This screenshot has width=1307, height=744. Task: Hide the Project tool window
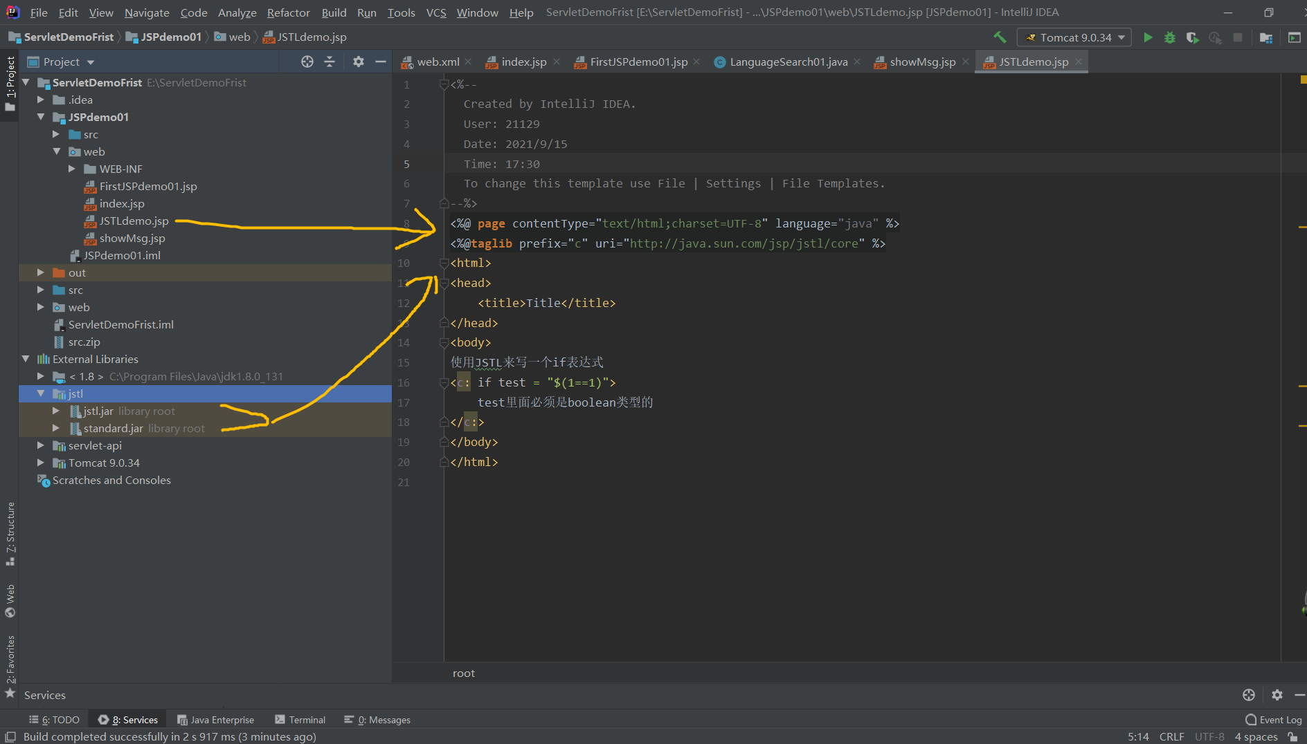coord(381,62)
